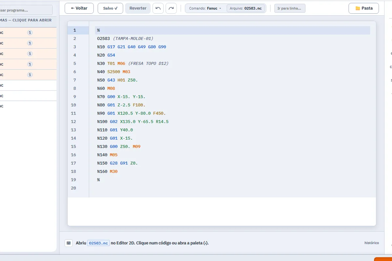Click the G02 arc code on N100
The height and width of the screenshot is (261, 392).
point(114,122)
